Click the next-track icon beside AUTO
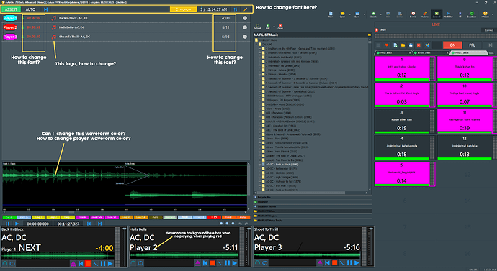Screen dimensions: 497x271 click(x=45, y=9)
